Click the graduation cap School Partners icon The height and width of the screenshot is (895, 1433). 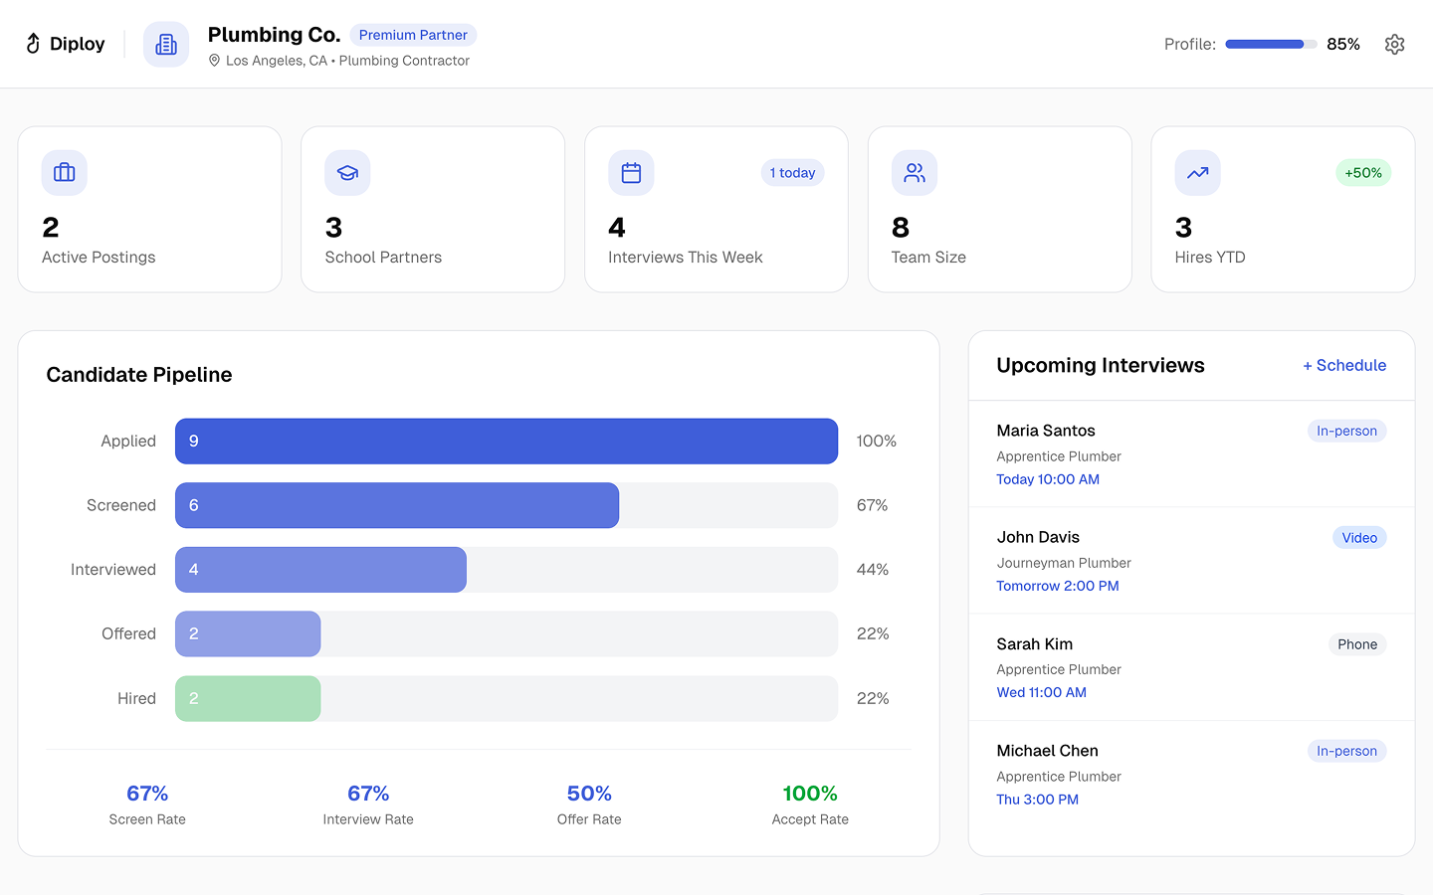(347, 173)
